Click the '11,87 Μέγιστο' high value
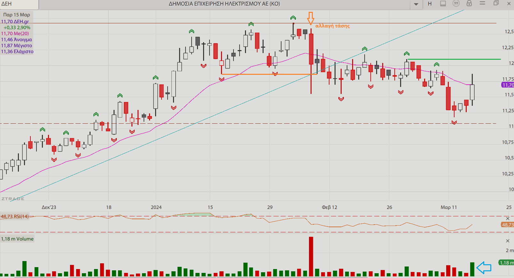 click(x=17, y=45)
